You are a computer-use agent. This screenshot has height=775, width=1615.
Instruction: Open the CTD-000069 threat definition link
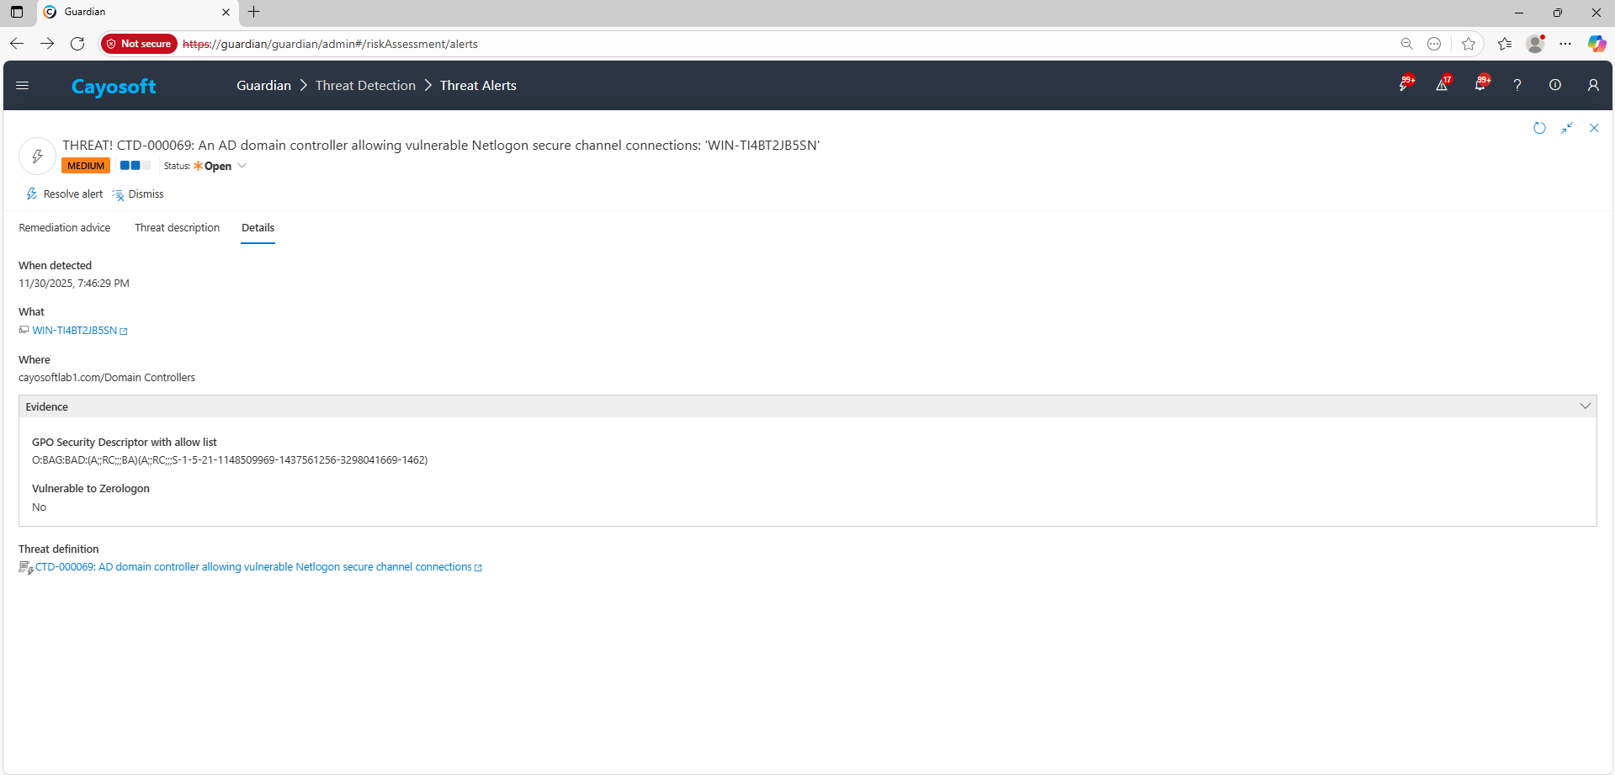click(253, 567)
